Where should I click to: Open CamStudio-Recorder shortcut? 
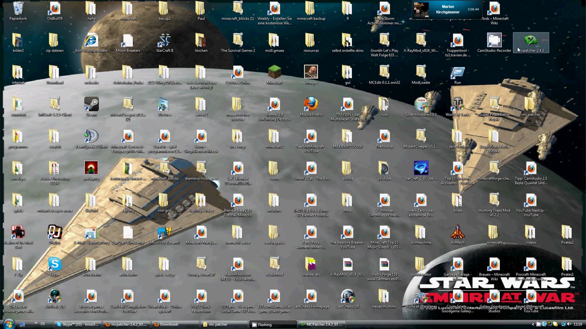(494, 43)
